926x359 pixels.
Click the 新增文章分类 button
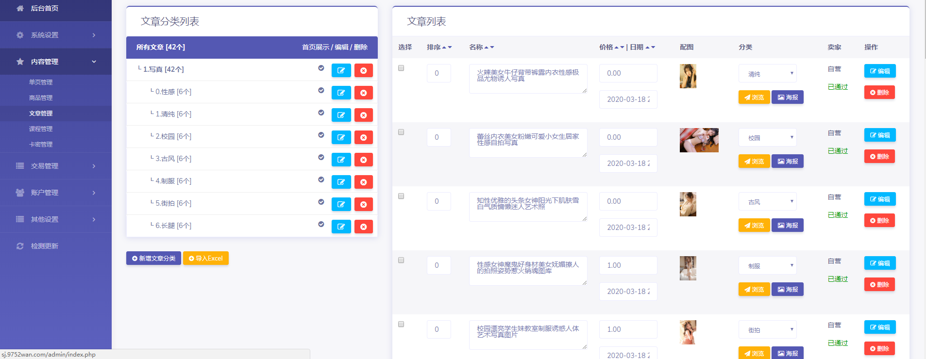(153, 258)
